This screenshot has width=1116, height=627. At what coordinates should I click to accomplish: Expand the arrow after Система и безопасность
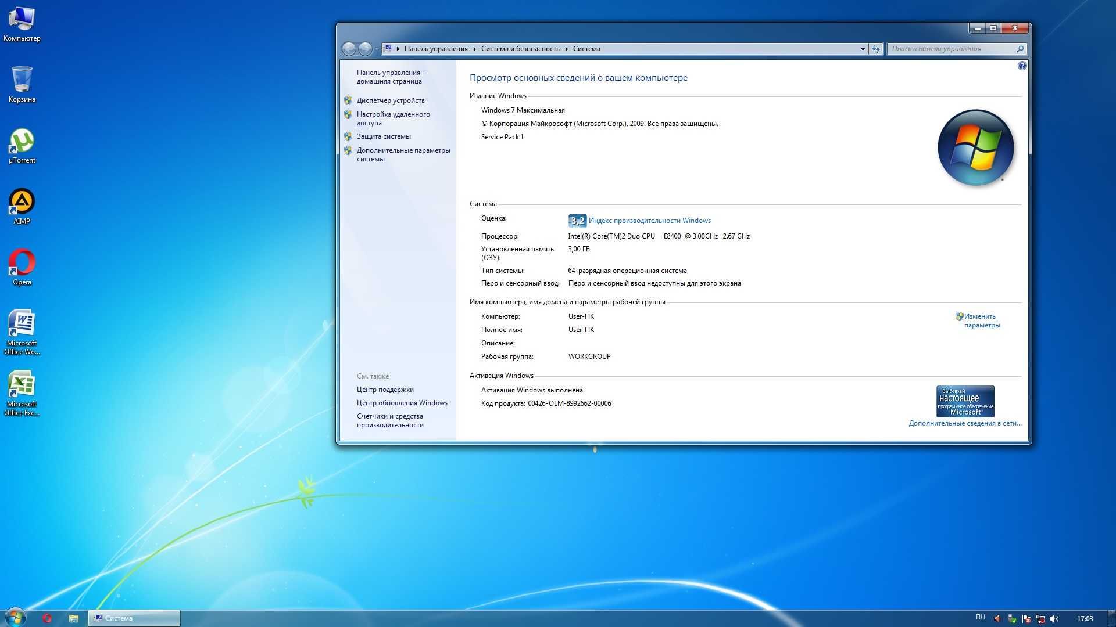[x=567, y=49]
